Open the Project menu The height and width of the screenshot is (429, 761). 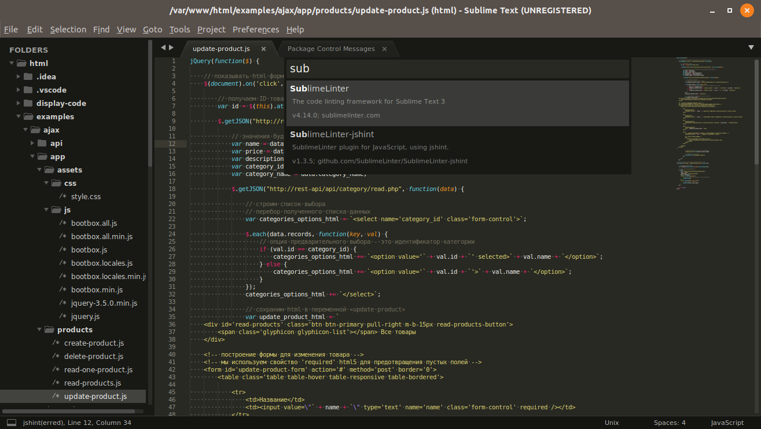coord(211,30)
